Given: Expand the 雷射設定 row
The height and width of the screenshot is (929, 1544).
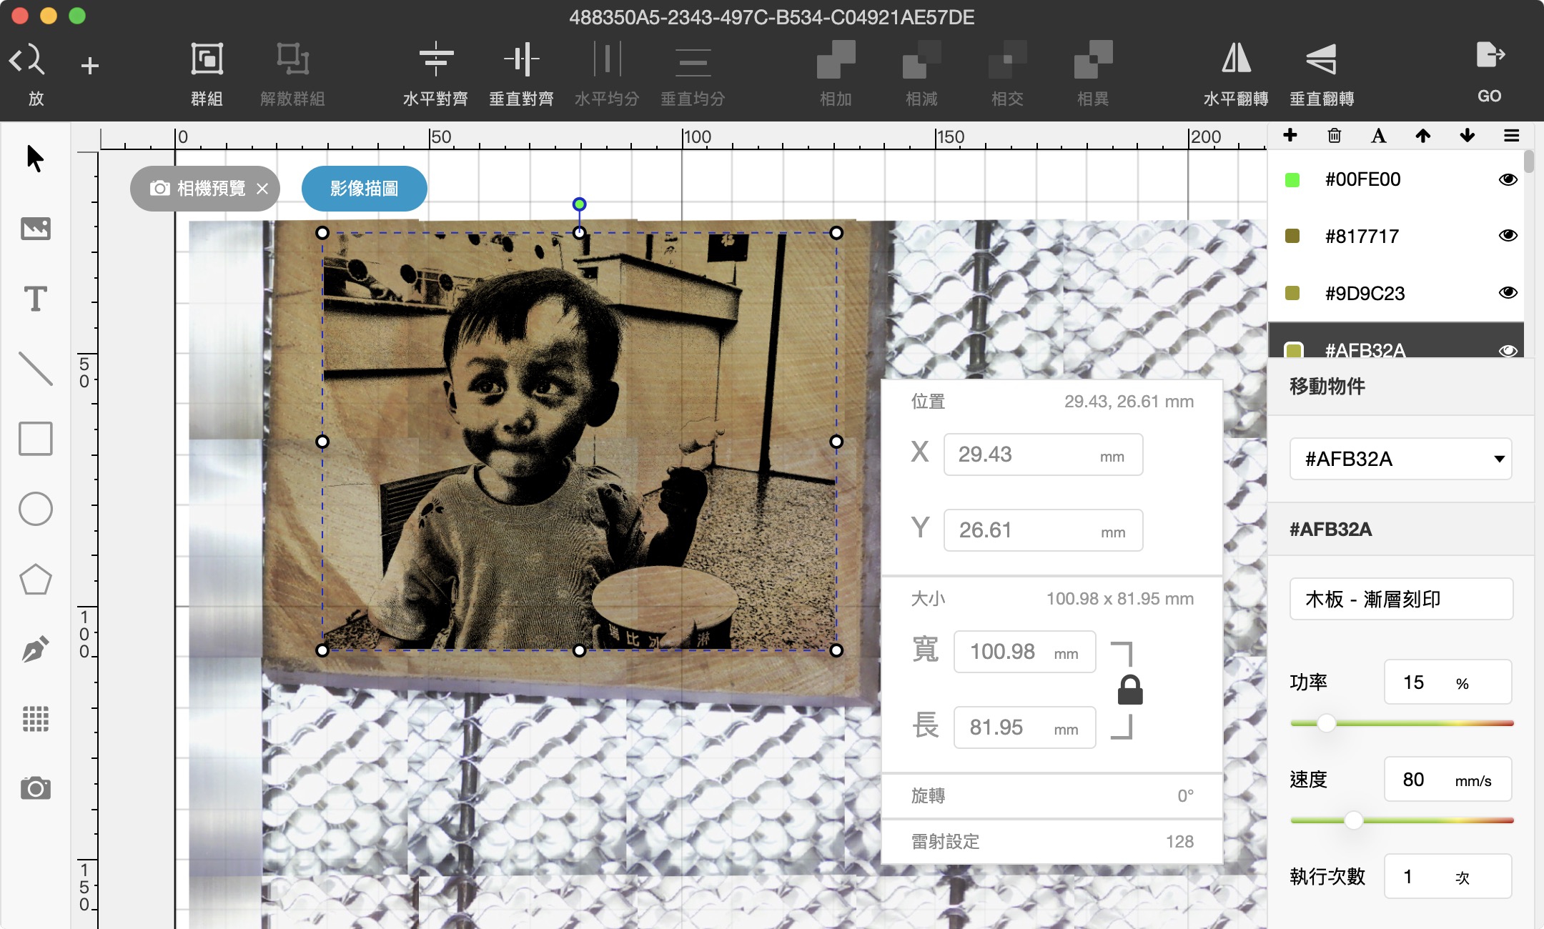Looking at the screenshot, I should [1051, 841].
